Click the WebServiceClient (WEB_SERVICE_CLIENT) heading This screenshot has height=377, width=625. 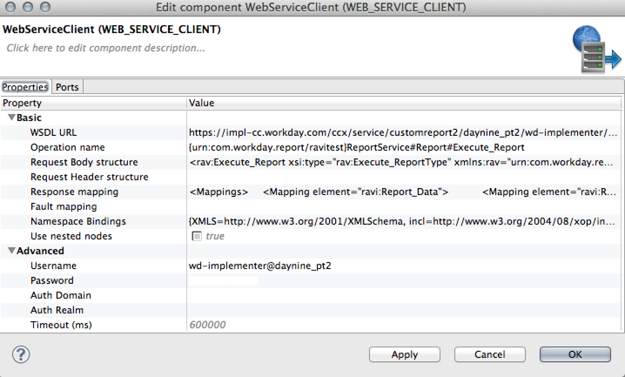click(111, 29)
